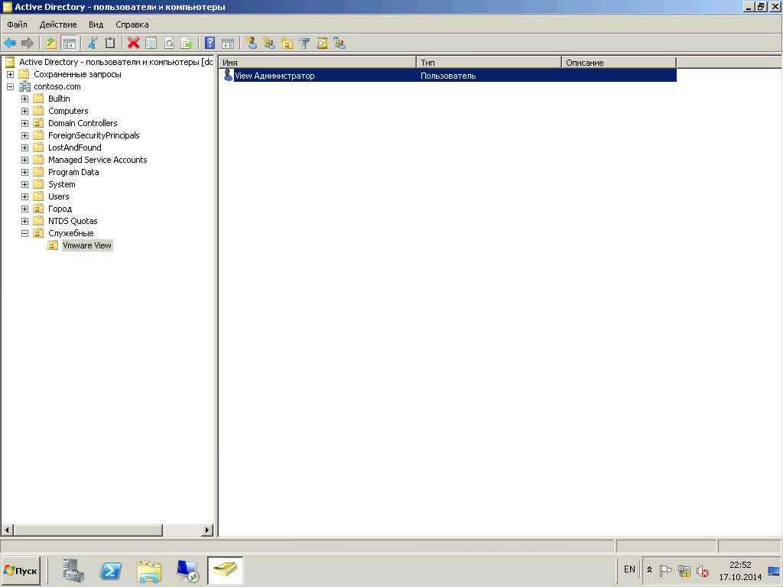This screenshot has height=587, width=783.
Task: Open the Действие menu
Action: click(58, 24)
